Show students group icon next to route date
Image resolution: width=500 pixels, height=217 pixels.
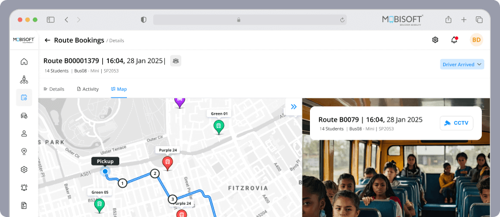[x=175, y=61]
